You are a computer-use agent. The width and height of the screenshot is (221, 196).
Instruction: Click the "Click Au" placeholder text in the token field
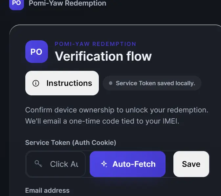pyautogui.click(x=64, y=164)
